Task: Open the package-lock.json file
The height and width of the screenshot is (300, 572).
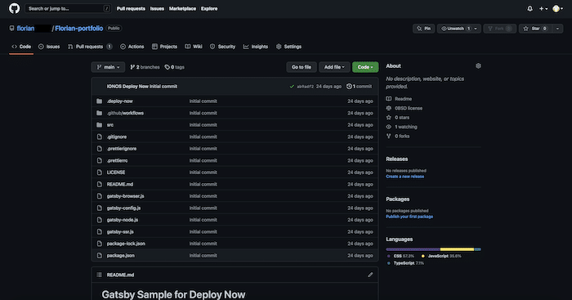Action: click(x=126, y=244)
